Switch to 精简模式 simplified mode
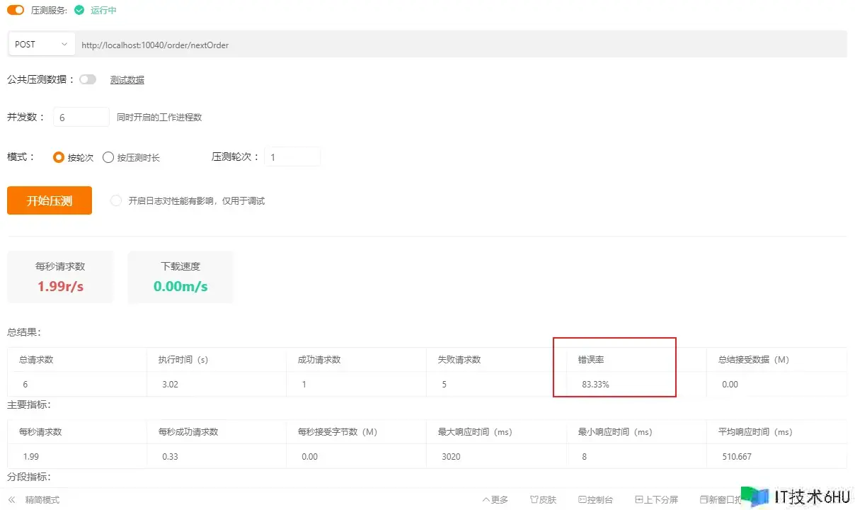Image resolution: width=855 pixels, height=510 pixels. (x=42, y=500)
